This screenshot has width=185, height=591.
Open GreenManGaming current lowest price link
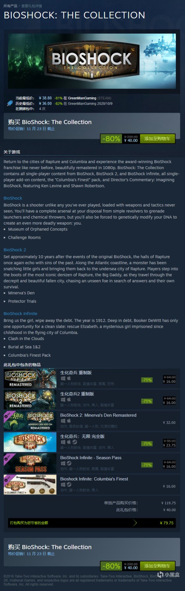pos(82,98)
